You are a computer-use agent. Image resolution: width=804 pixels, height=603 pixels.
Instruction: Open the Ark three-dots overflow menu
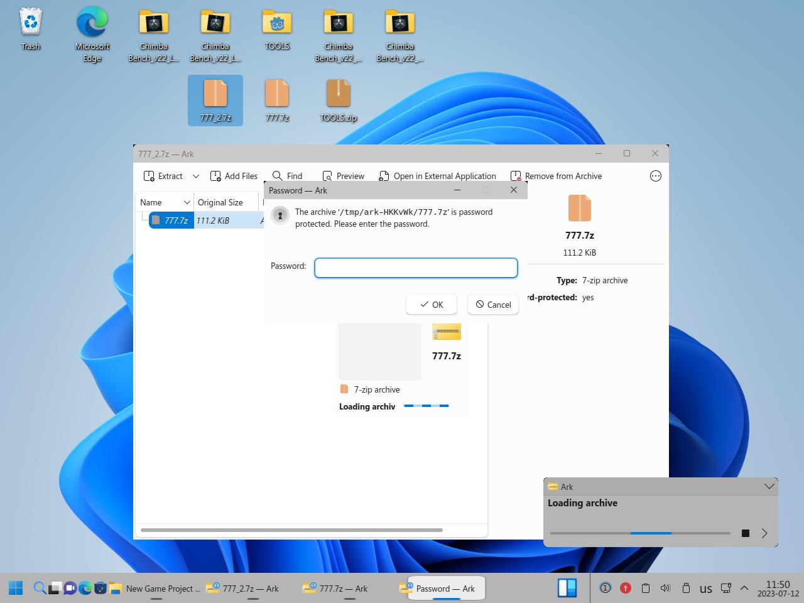[655, 177]
